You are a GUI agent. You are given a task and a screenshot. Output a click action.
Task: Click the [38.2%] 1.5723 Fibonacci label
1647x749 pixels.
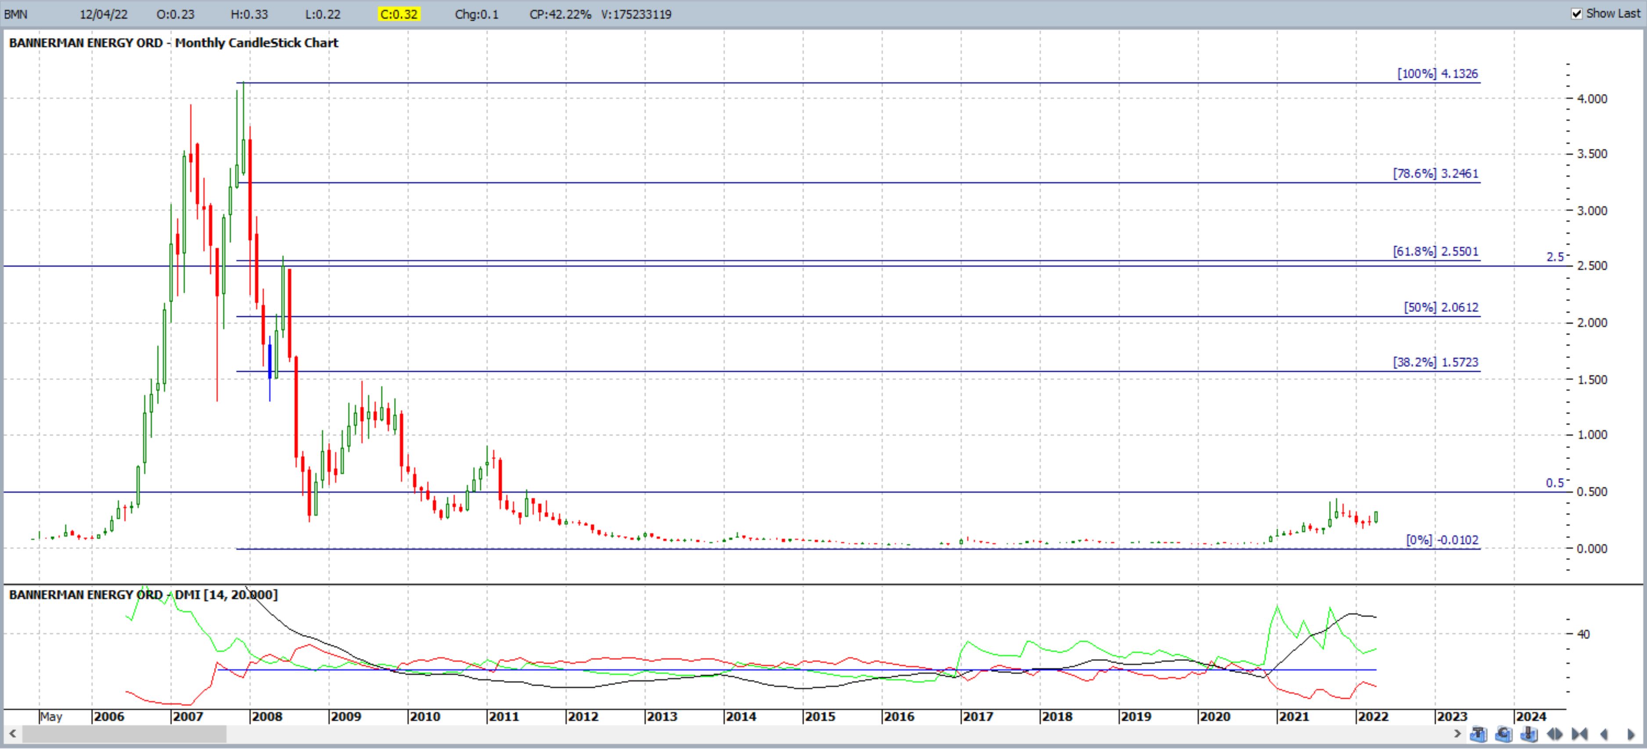click(x=1435, y=362)
